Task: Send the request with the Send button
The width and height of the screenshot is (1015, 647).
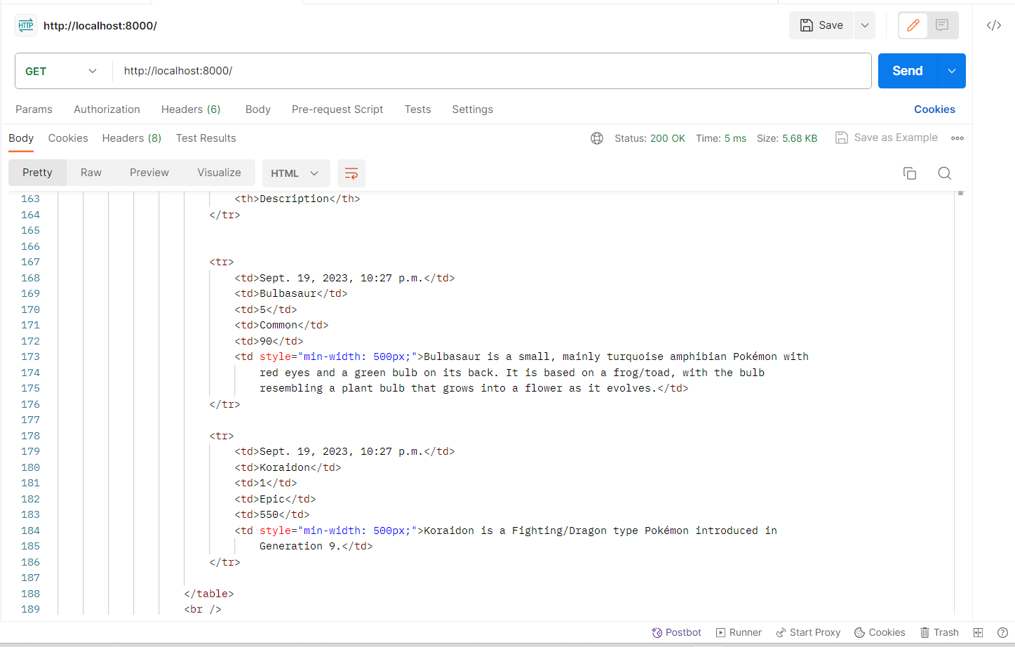Action: click(x=908, y=71)
